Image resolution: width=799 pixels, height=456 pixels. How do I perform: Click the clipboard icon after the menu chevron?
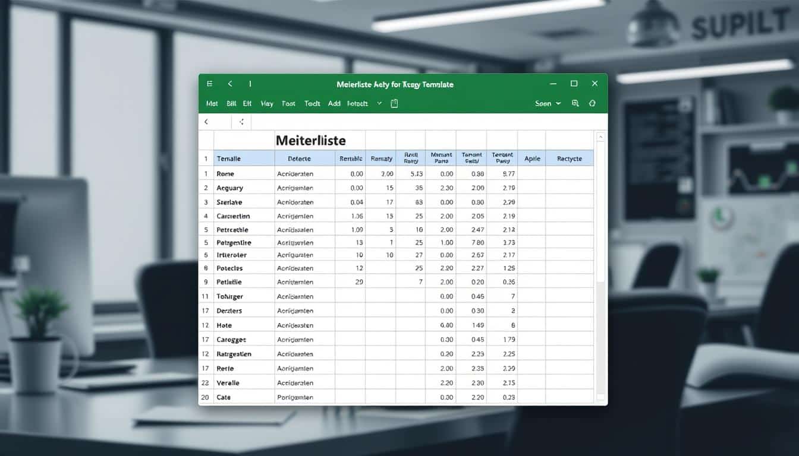pos(394,103)
